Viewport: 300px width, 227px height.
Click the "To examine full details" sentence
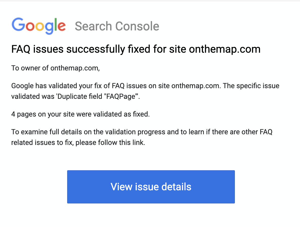coord(142,137)
